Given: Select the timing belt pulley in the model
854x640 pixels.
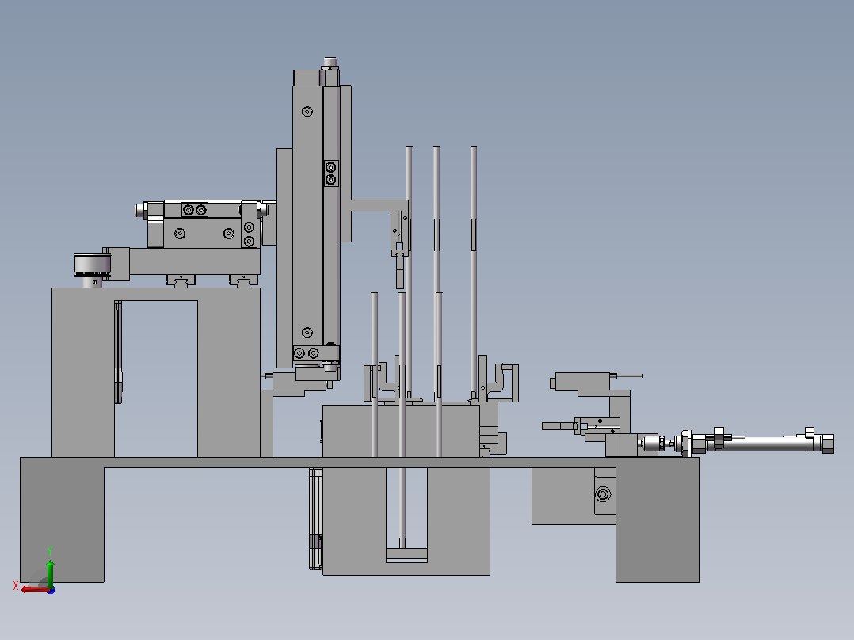Looking at the screenshot, I should tap(93, 265).
